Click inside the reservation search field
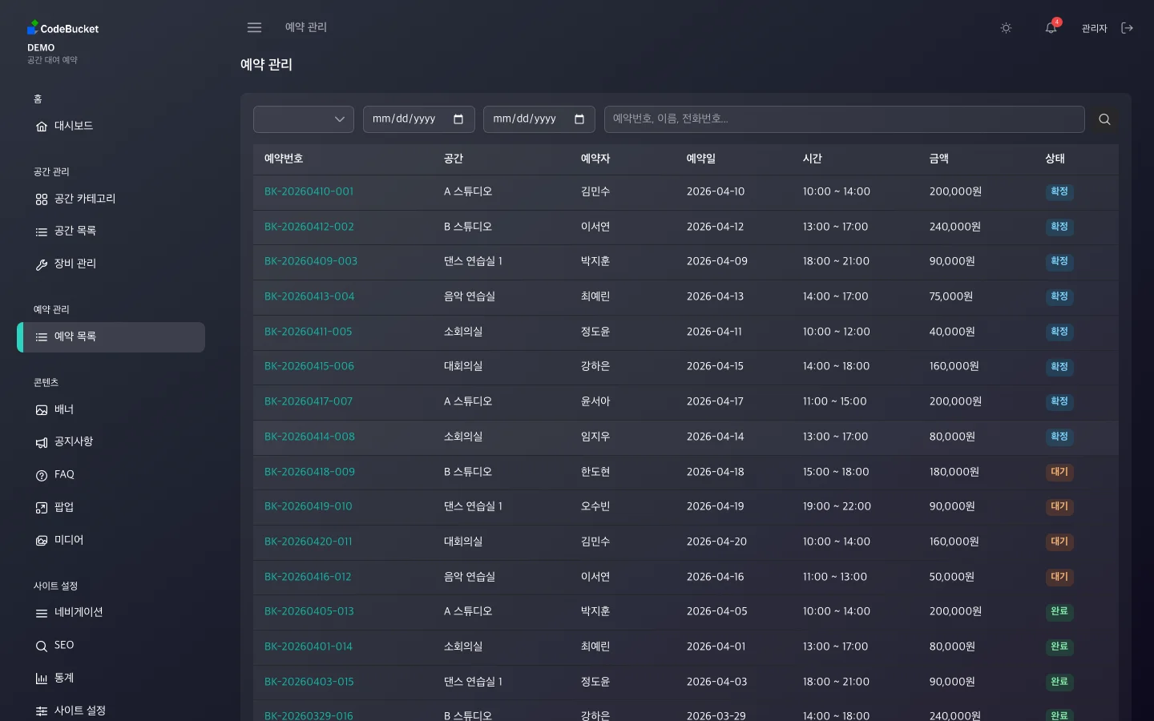Image resolution: width=1154 pixels, height=721 pixels. [x=844, y=119]
